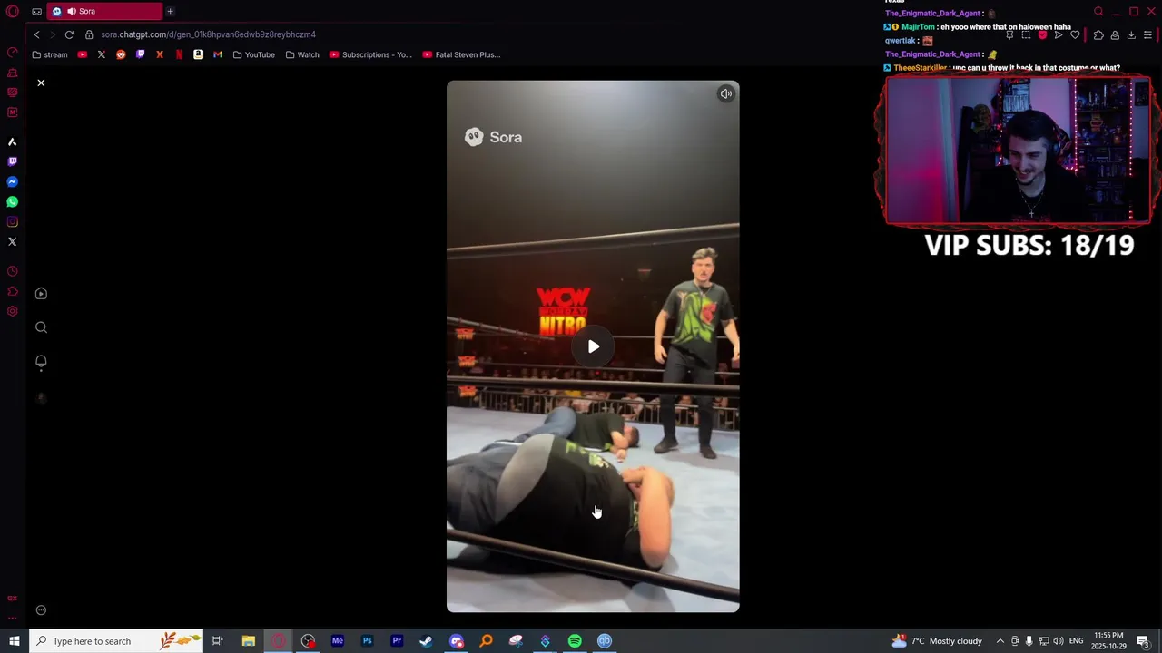Viewport: 1162px width, 653px height.
Task: Show hidden system tray icons
Action: (x=1000, y=641)
